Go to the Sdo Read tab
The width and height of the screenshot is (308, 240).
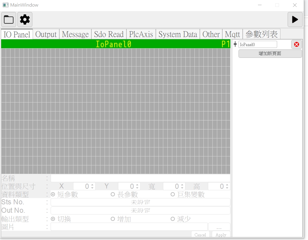point(109,34)
